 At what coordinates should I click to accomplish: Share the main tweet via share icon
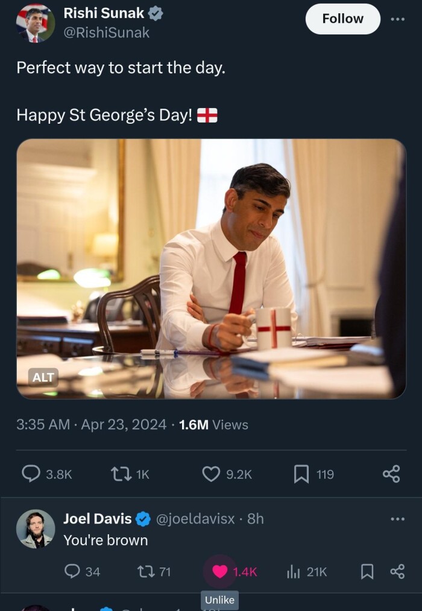pyautogui.click(x=391, y=475)
